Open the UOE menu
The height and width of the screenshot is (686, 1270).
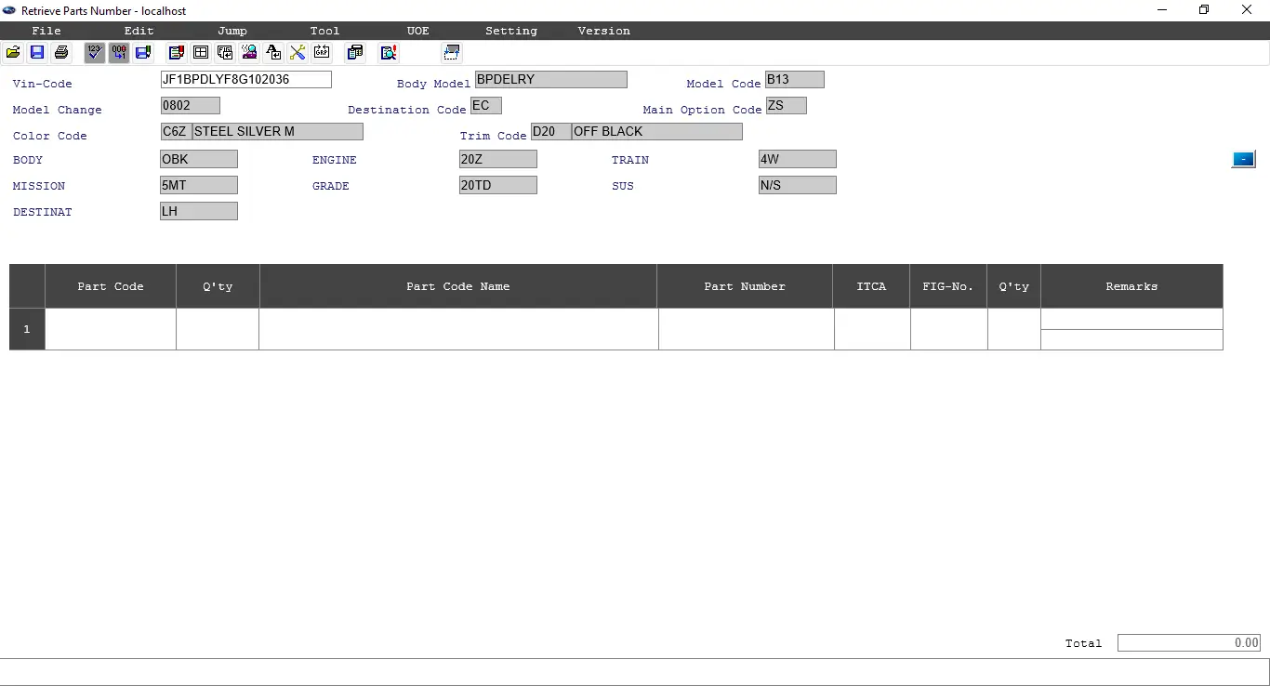pos(417,31)
